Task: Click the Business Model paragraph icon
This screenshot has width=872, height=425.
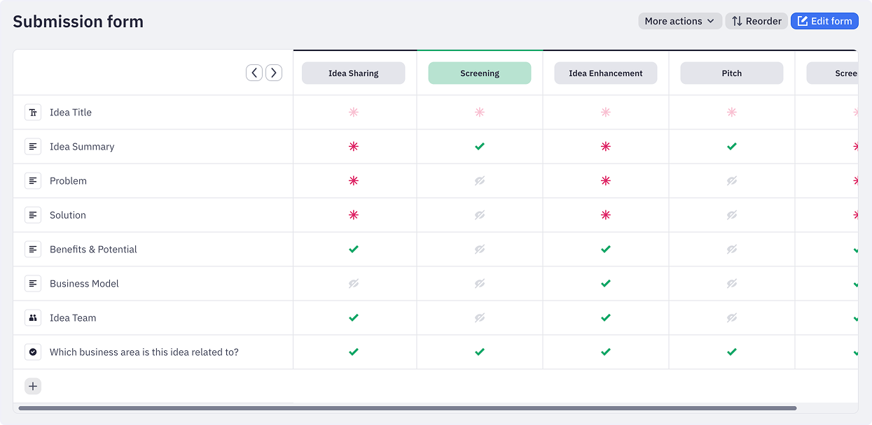Action: [x=33, y=284]
